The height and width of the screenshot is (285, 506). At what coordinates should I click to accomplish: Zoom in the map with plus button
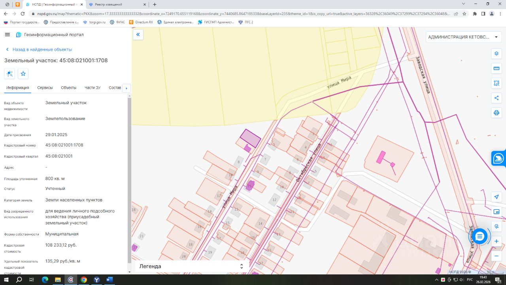(497, 241)
